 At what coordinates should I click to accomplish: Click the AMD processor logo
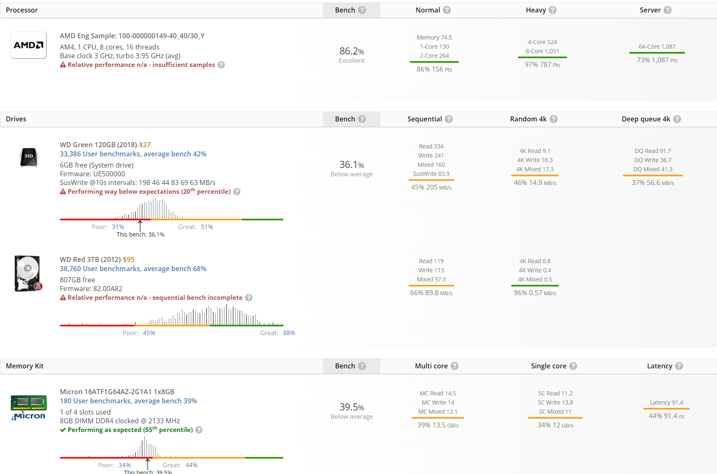[x=28, y=45]
